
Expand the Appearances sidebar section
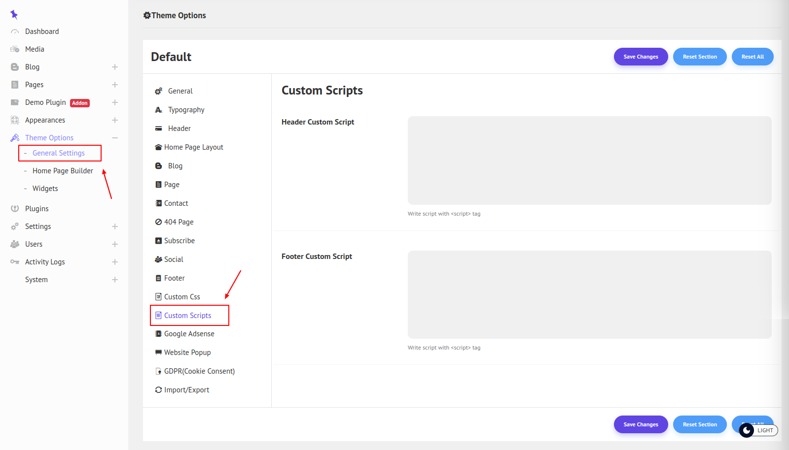(115, 120)
